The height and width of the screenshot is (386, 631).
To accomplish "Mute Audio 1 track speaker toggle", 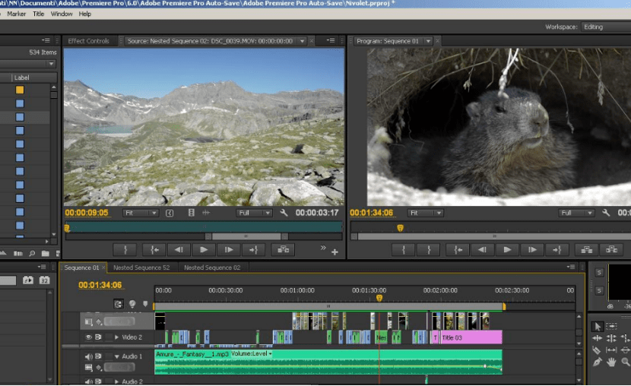I will pyautogui.click(x=89, y=356).
